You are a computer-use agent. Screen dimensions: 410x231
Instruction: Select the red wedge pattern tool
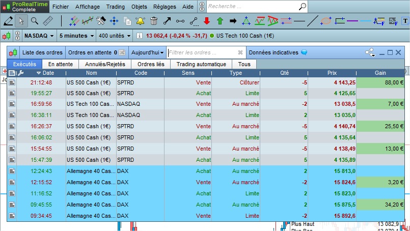click(x=272, y=21)
